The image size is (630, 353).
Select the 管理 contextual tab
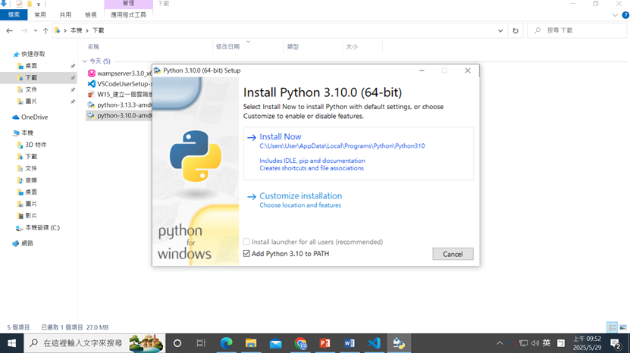pyautogui.click(x=129, y=4)
